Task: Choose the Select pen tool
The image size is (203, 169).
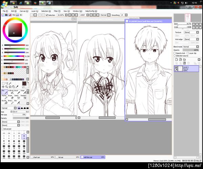Action: pos(17,97)
